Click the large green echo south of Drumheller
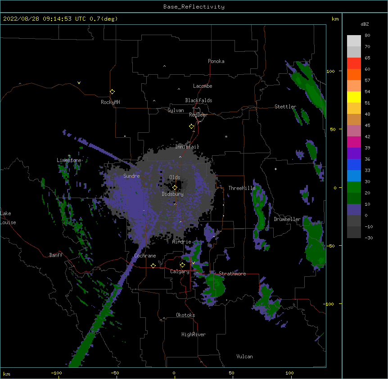388x379 pixels. [315, 244]
